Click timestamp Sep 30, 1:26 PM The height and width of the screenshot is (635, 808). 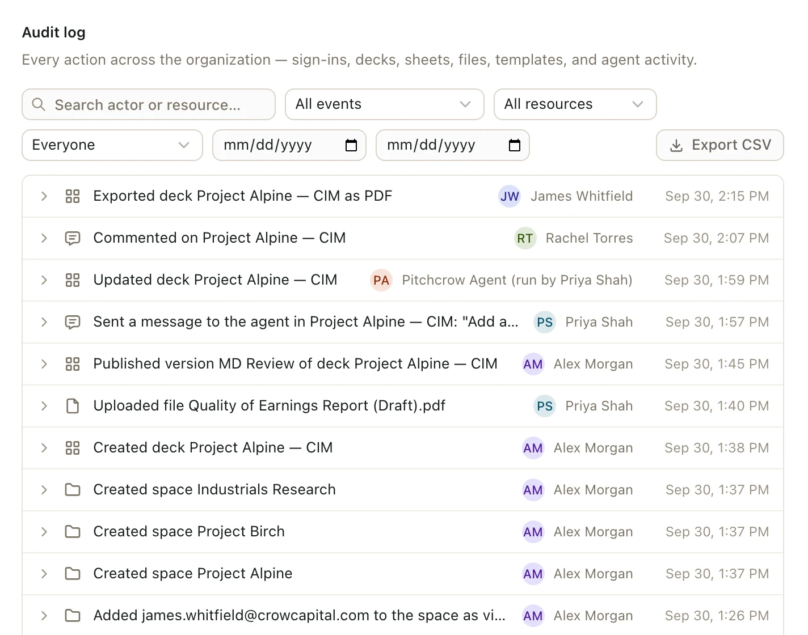click(x=717, y=616)
